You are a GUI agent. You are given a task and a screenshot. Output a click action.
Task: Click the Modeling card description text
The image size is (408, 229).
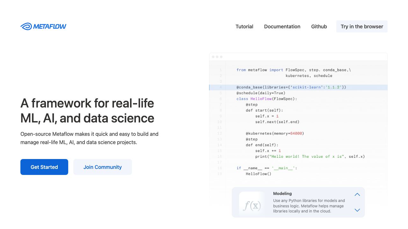309,206
